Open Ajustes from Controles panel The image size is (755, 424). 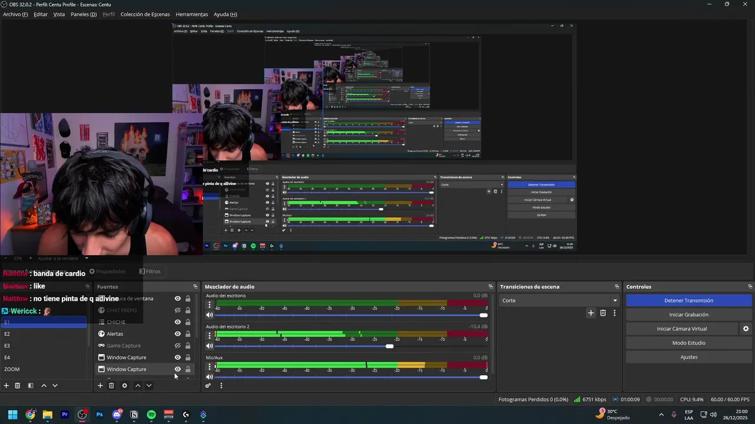688,357
